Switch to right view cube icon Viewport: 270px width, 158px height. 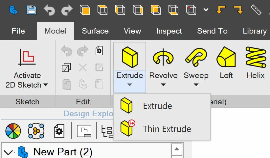point(138,10)
